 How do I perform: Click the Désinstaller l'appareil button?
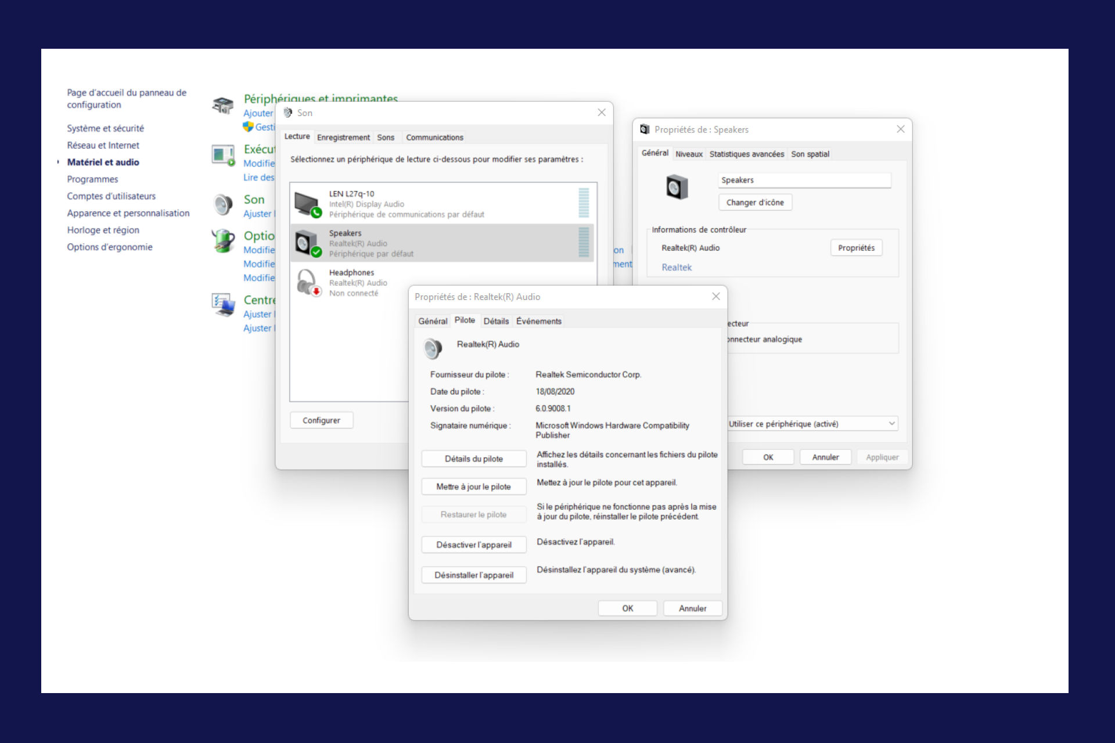coord(474,575)
